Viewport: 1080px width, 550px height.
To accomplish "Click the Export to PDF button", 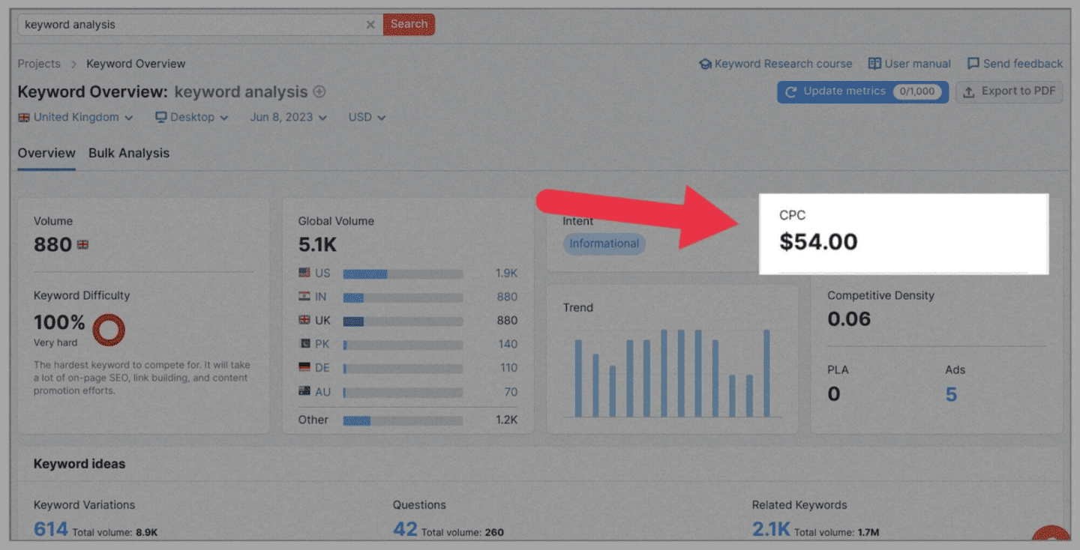I will click(1009, 92).
